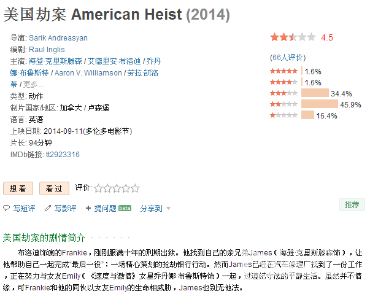Open IMDb link tt2923316
Screen dimensions: 370x302
click(63, 155)
